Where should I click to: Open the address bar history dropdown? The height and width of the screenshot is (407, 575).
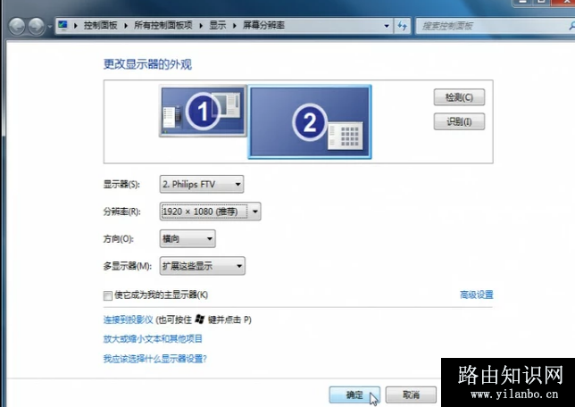coord(387,26)
